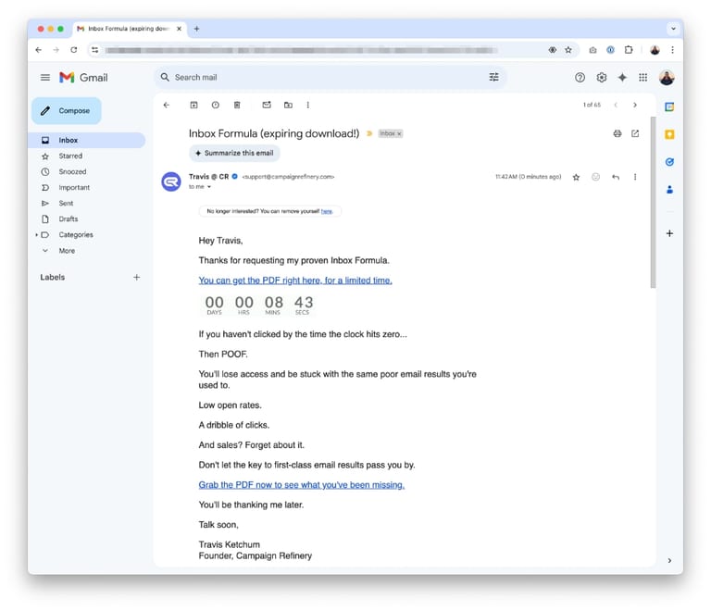The height and width of the screenshot is (611, 711).
Task: Click the unsubscribe 'here' link
Action: click(327, 211)
